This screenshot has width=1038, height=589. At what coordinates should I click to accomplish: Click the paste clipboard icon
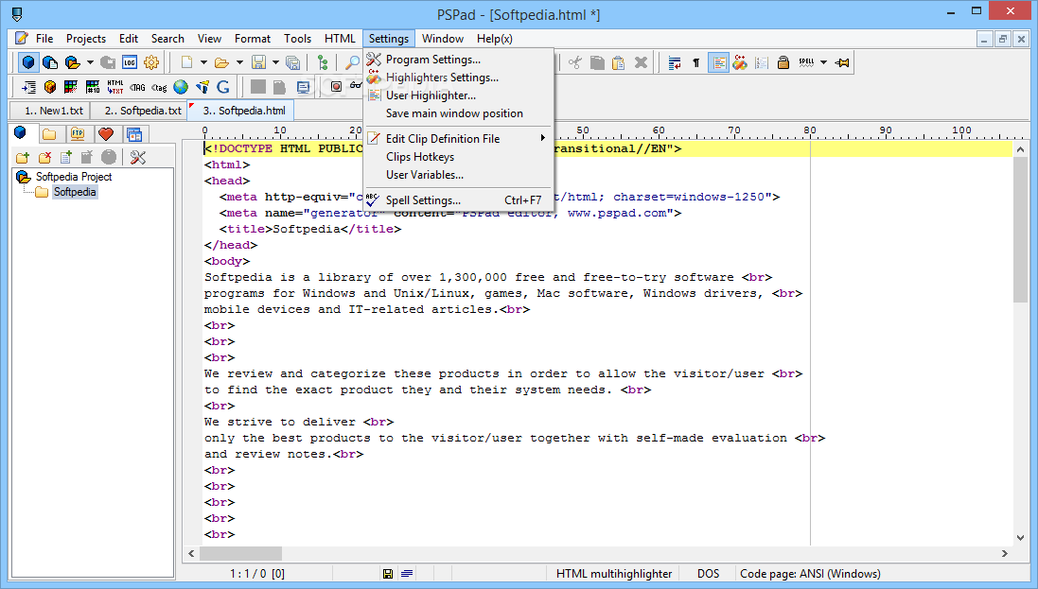[x=618, y=62]
